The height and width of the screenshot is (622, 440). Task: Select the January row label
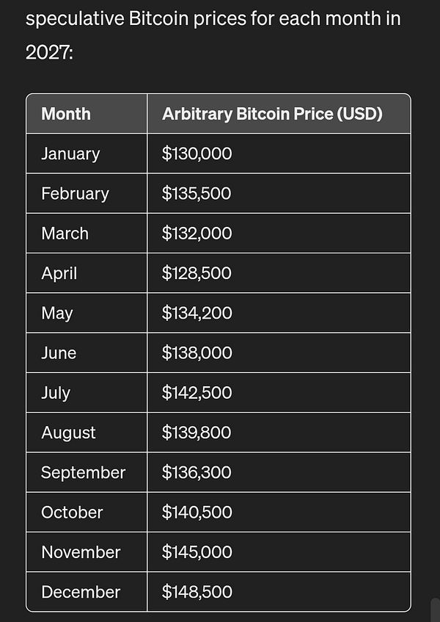pos(70,153)
